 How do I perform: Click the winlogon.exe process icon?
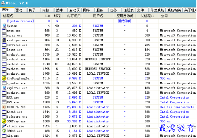pos(4,40)
